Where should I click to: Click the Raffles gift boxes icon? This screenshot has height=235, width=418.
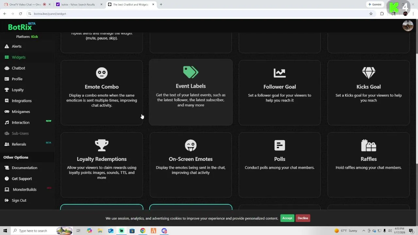[x=369, y=145]
